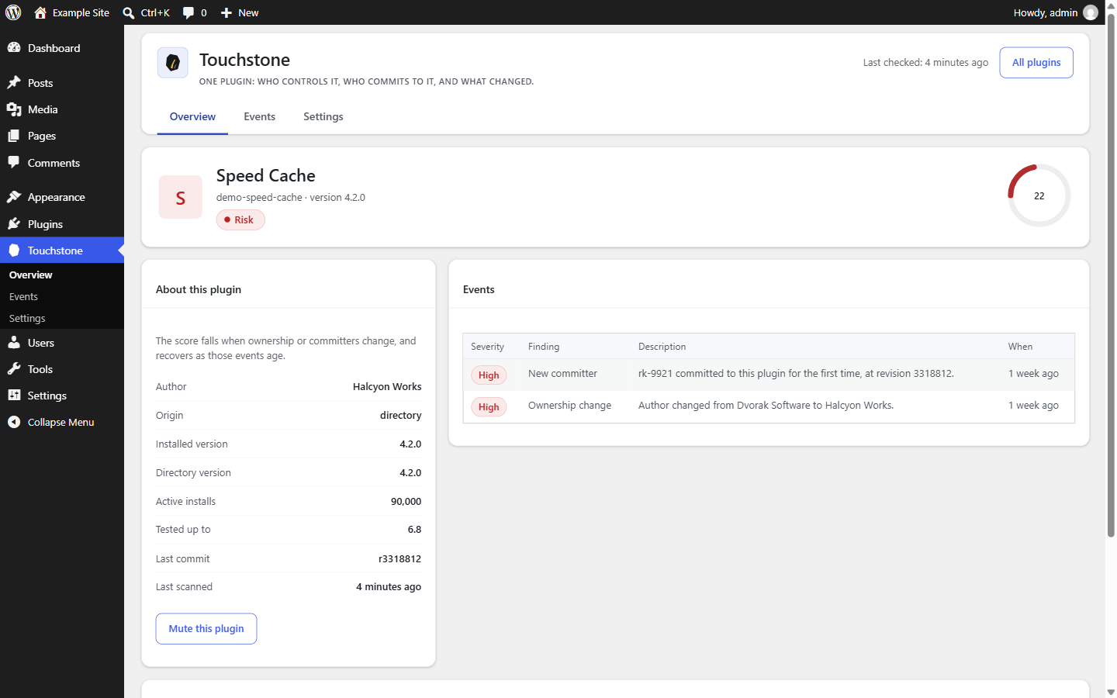Viewport: 1117px width, 698px height.
Task: Open Events submenu item under Touchstone
Action: tap(23, 297)
